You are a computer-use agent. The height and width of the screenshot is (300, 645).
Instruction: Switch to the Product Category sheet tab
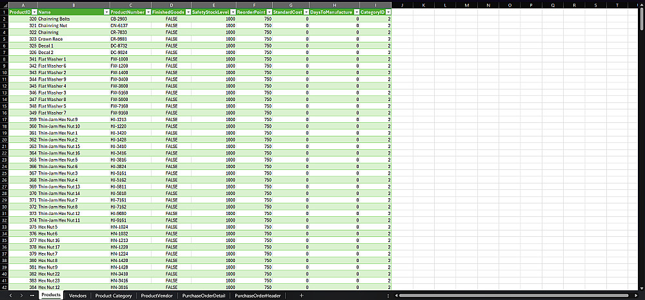[114, 295]
